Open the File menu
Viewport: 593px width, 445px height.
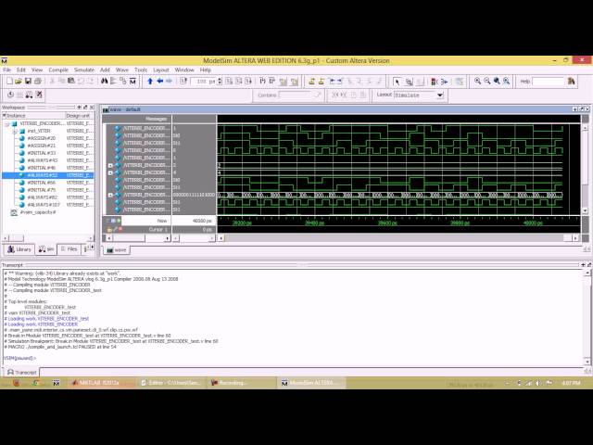click(x=6, y=70)
